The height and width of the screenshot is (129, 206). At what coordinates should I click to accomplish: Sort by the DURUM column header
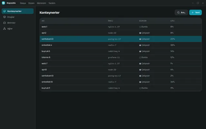pos(143,21)
